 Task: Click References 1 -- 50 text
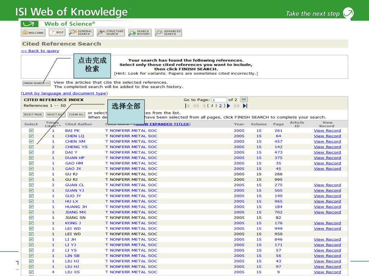(45, 106)
